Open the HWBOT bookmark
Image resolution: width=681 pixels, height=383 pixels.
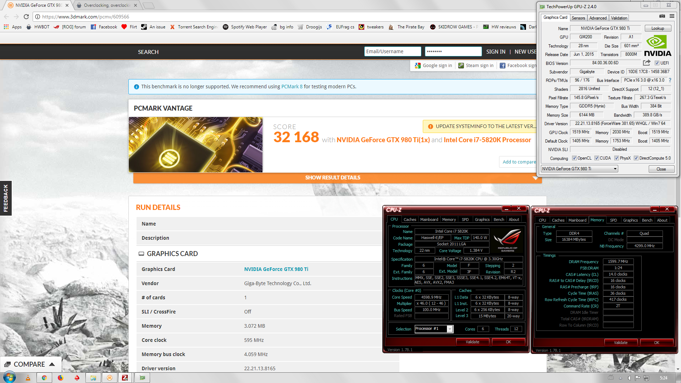(38, 27)
